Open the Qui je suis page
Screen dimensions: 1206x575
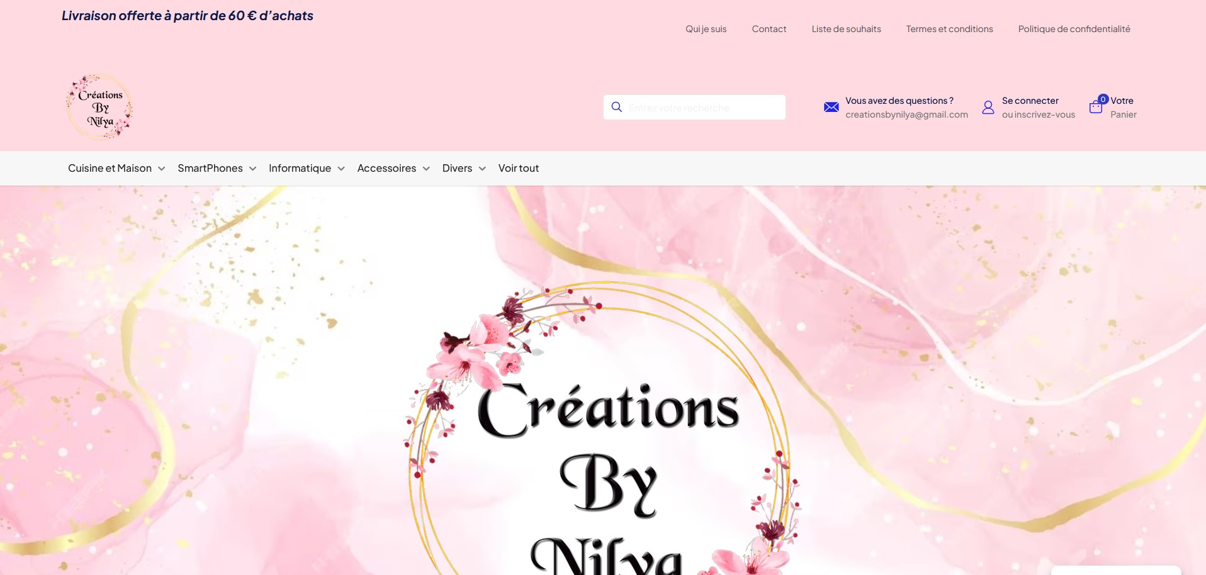tap(706, 28)
